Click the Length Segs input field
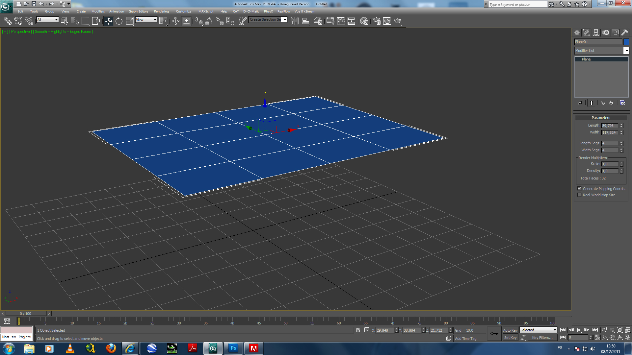 [x=610, y=143]
